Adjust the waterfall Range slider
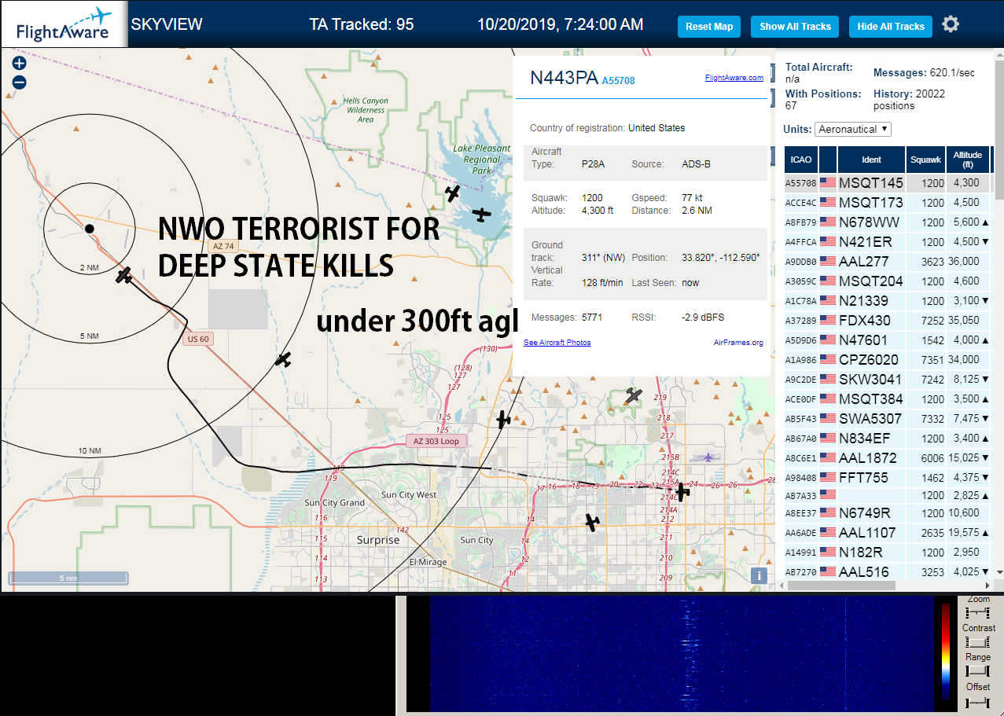1004x716 pixels. (x=978, y=671)
